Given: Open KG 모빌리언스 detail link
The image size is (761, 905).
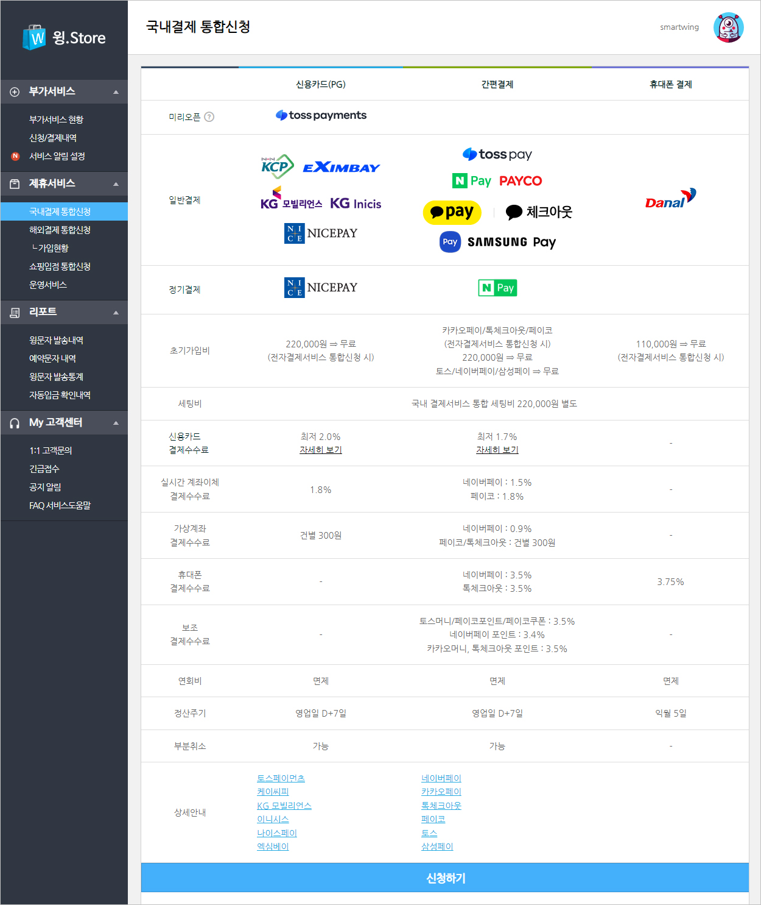Looking at the screenshot, I should click(284, 806).
